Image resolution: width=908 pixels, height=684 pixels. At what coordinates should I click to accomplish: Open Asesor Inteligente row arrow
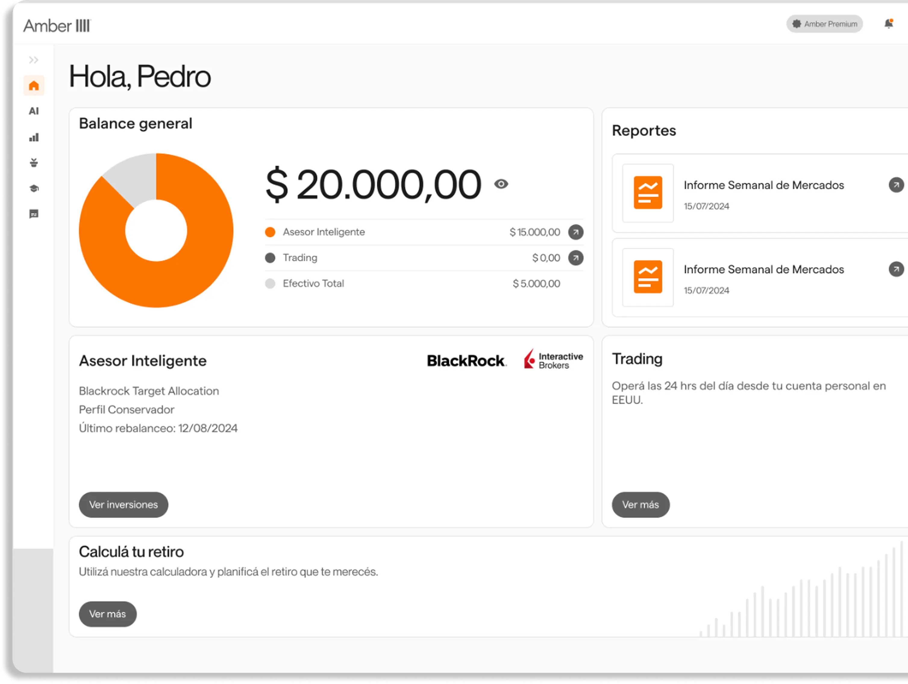pos(576,232)
